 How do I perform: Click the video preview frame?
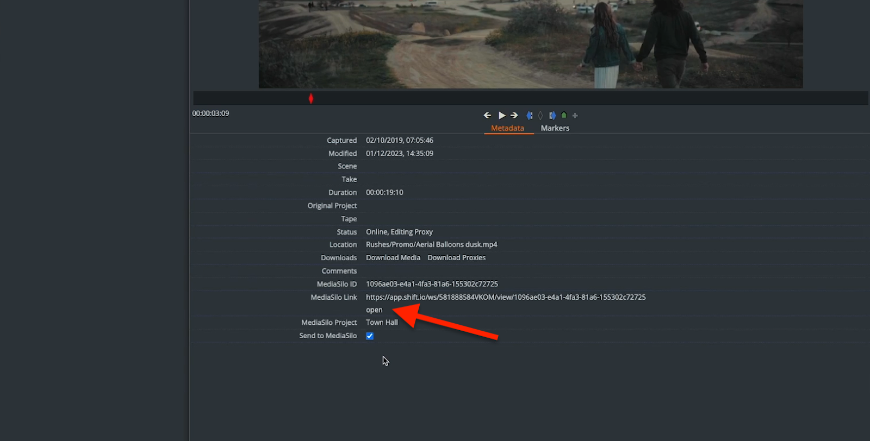tap(531, 44)
